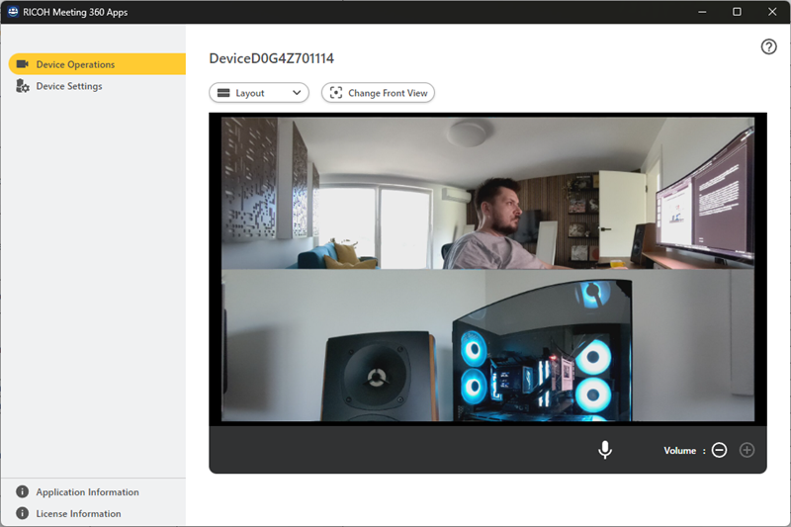The width and height of the screenshot is (791, 527).
Task: Click the Device Settings gear icon
Action: point(22,86)
